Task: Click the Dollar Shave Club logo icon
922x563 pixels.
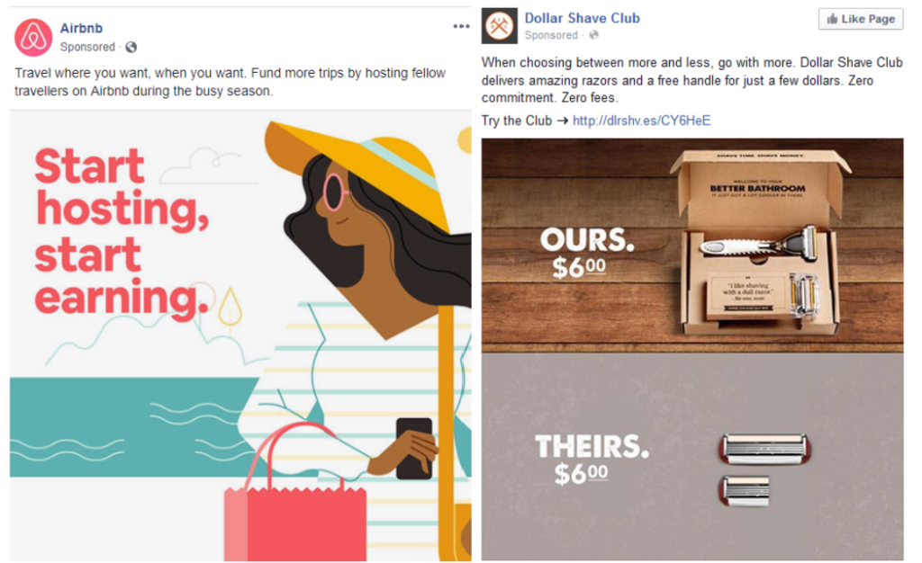Action: click(499, 26)
